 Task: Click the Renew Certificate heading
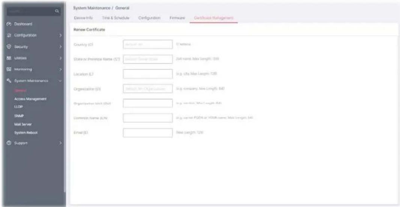tap(89, 30)
